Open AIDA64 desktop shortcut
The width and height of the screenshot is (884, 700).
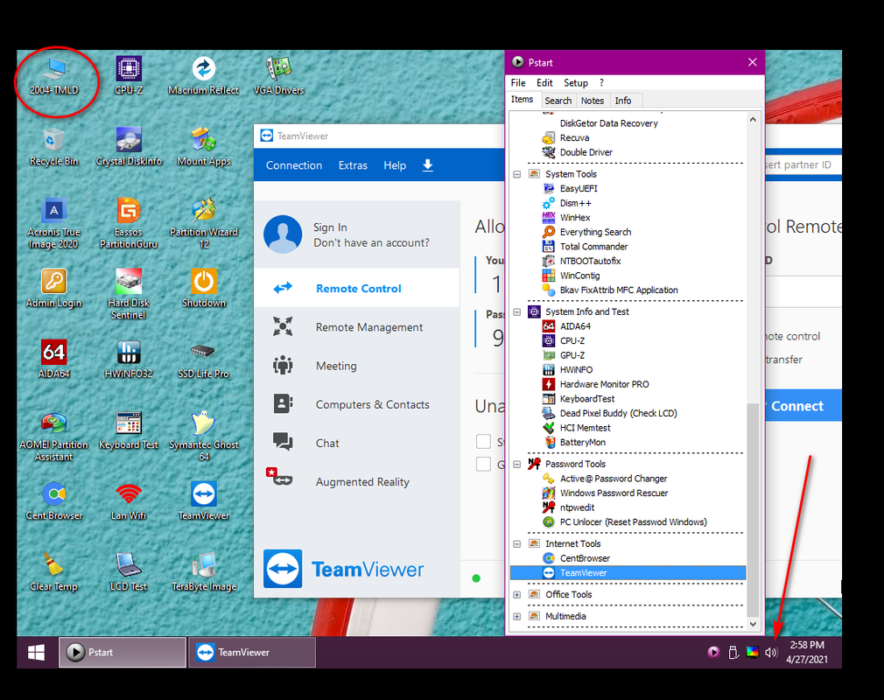(54, 360)
